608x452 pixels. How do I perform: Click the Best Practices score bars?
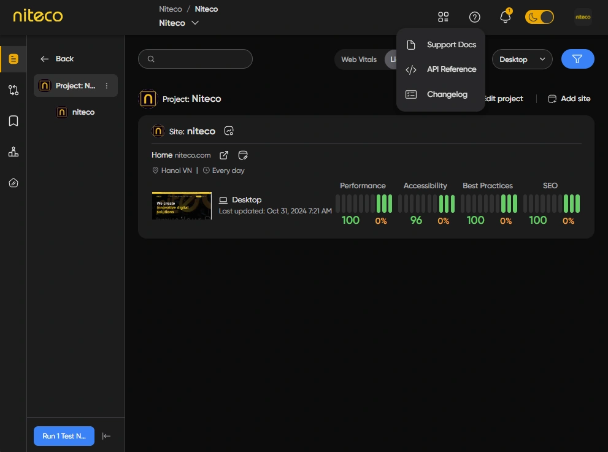pyautogui.click(x=488, y=204)
